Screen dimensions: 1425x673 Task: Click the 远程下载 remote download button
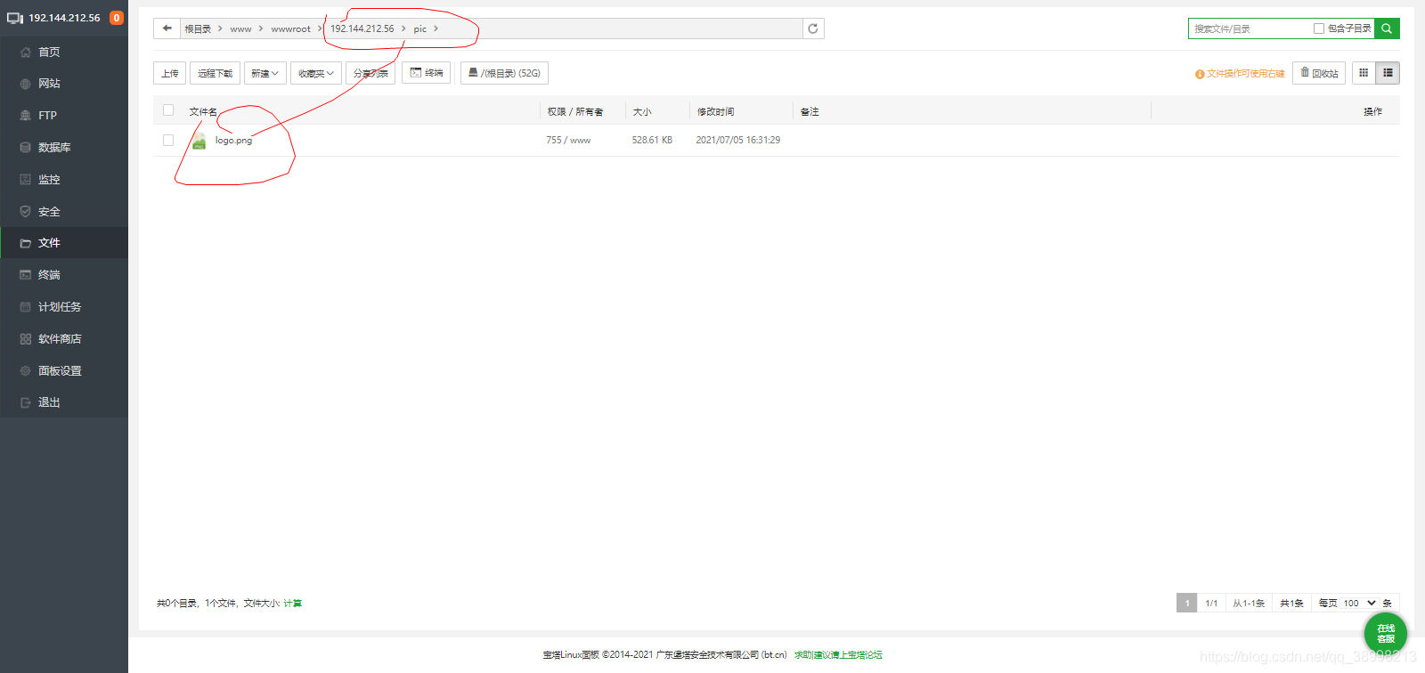coord(215,73)
